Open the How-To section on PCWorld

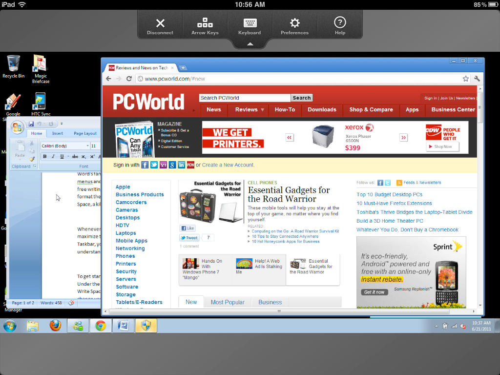285,110
